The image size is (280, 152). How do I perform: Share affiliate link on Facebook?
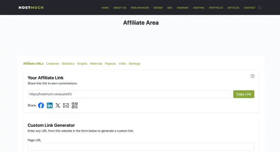41,105
